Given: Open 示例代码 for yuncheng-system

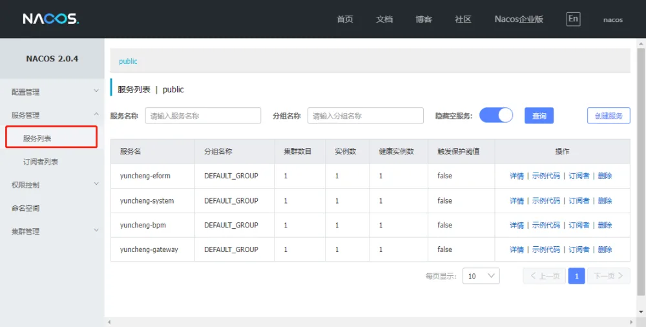Looking at the screenshot, I should click(x=546, y=201).
